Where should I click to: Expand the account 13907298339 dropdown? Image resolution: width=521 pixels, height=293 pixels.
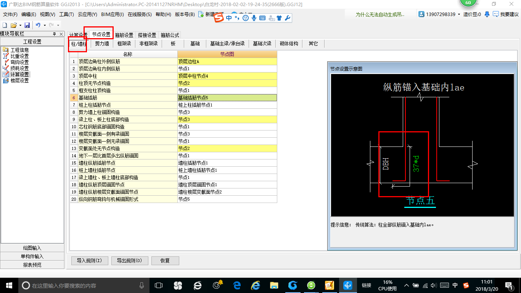click(459, 14)
